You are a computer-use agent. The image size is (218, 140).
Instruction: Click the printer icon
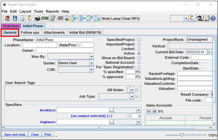[x=37, y=18]
